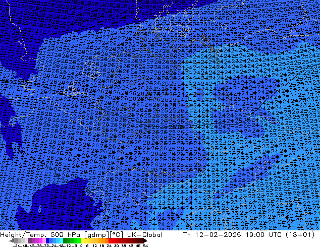Click the '(18+01)' forecast run label
The image size is (320, 247).
(300, 235)
